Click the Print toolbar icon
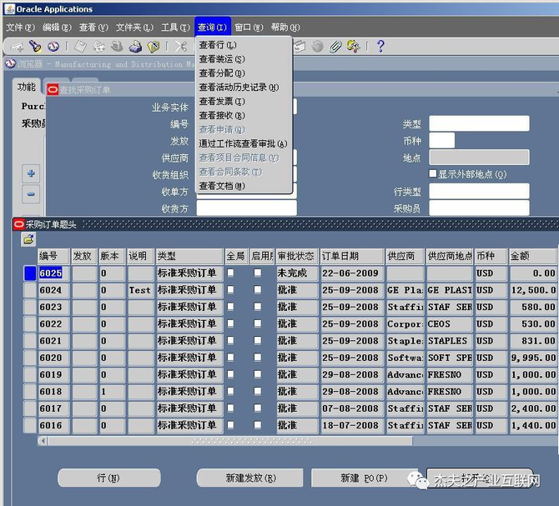Viewport: 559px width, 506px height. point(135,47)
